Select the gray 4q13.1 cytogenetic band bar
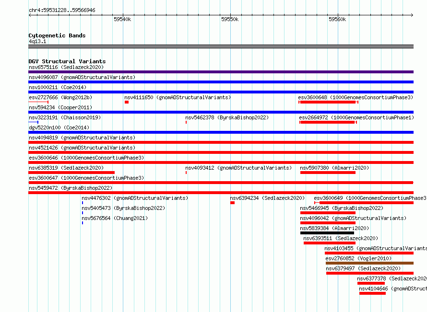The image size is (427, 312). tap(221, 46)
